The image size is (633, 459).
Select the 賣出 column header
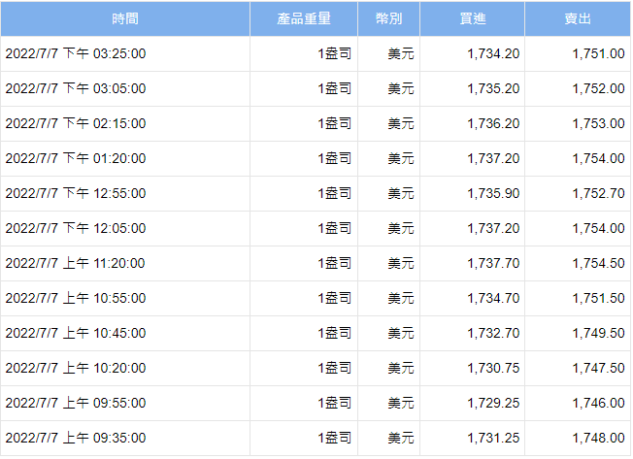[x=578, y=19]
